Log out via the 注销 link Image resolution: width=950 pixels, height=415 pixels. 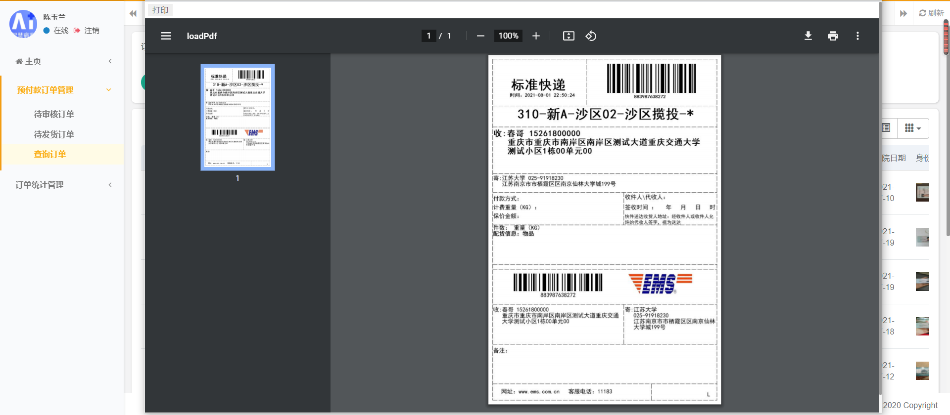click(87, 31)
